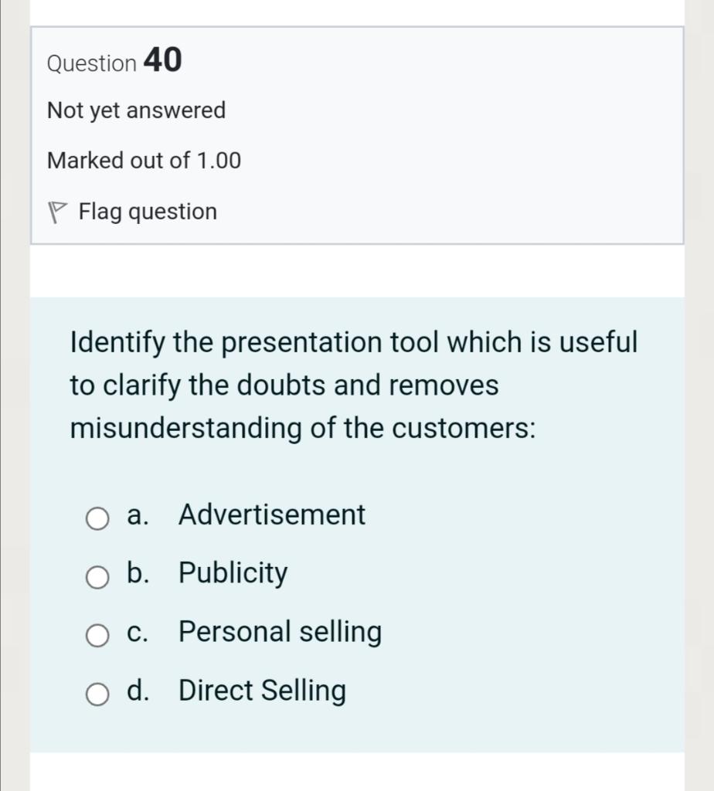Select radio button for Direct Selling
The width and height of the screenshot is (714, 791).
click(97, 694)
